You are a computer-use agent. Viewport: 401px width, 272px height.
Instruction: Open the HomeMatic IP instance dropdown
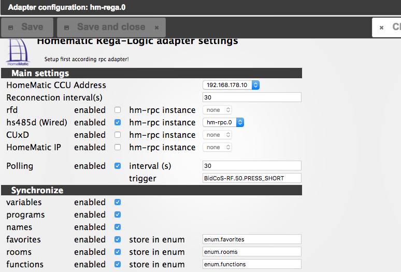[218, 147]
